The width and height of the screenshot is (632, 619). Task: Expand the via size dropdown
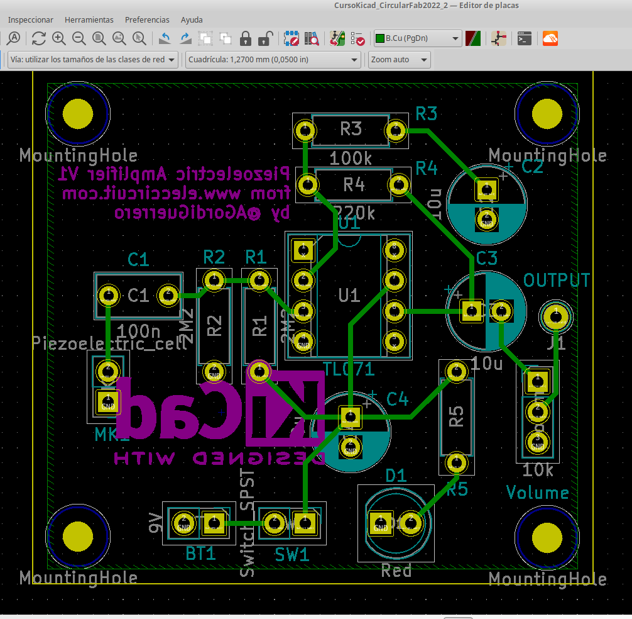pos(92,60)
